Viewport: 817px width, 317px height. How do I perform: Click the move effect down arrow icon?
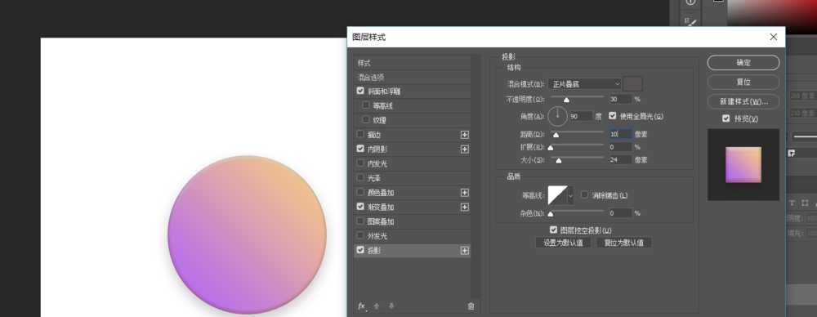(391, 306)
